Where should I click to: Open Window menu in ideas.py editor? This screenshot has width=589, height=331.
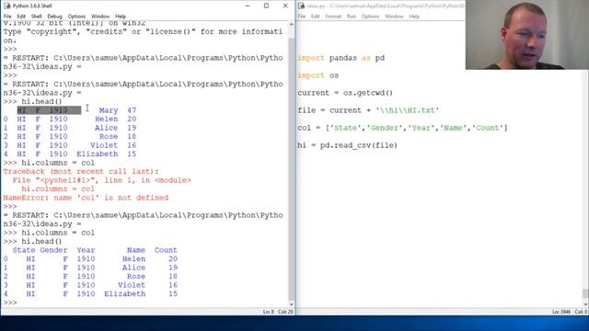[394, 17]
